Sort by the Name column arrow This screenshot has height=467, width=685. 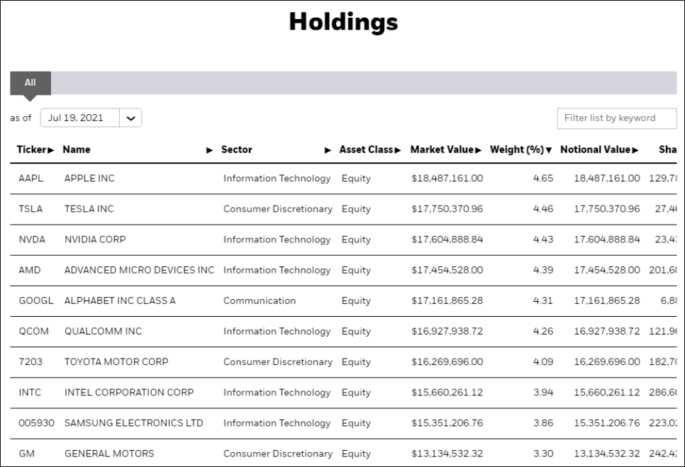(x=209, y=150)
